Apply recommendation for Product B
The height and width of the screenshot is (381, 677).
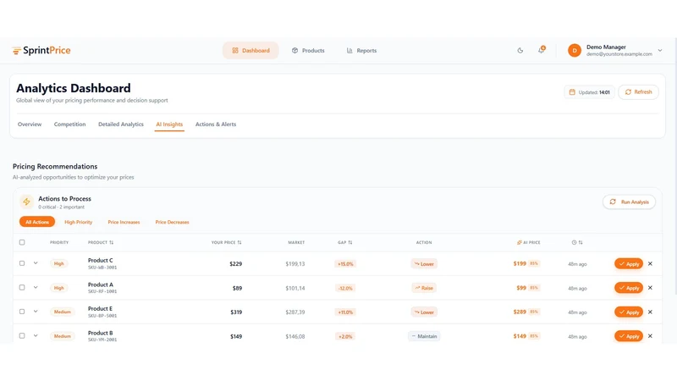click(629, 336)
